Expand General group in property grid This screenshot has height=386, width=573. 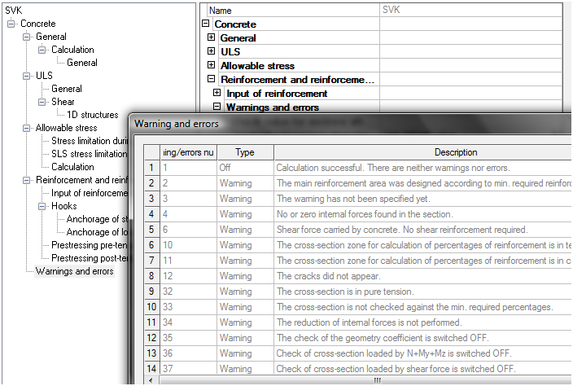point(212,37)
